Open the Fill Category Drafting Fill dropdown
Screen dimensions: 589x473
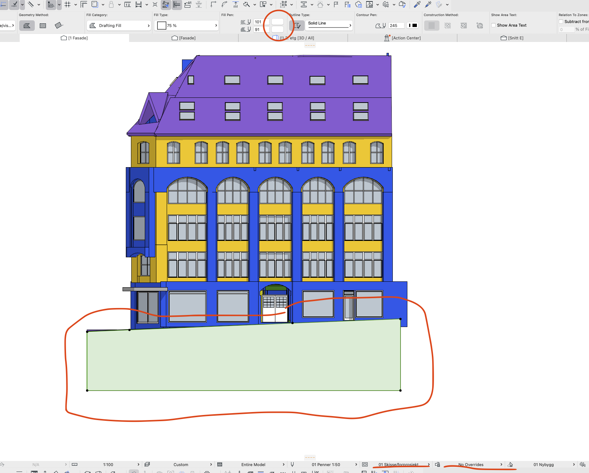point(119,26)
